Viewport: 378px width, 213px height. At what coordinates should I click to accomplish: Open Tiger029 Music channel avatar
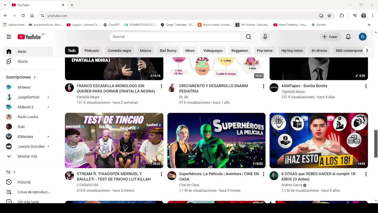(x=274, y=88)
